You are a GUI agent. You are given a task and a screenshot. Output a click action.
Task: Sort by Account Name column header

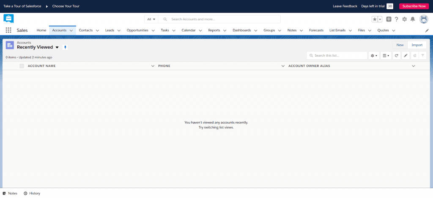coord(42,66)
